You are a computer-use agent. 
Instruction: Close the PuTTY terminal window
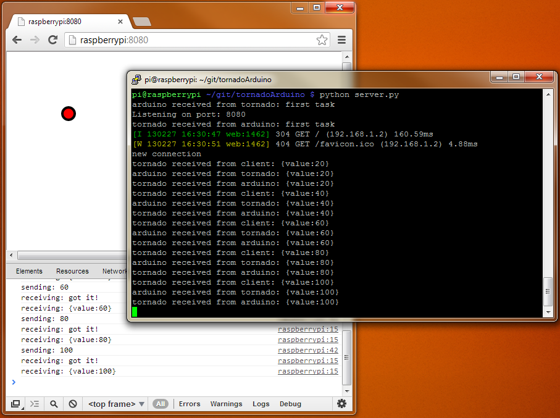(x=539, y=77)
